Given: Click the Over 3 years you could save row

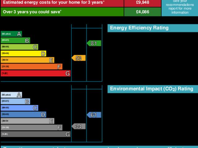Looking at the screenshot, I should click(x=62, y=12).
